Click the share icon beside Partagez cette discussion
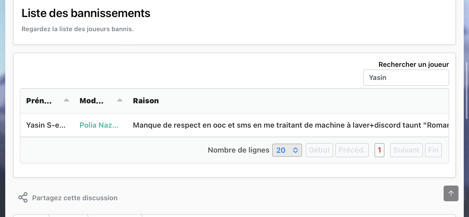This screenshot has width=469, height=217. click(x=23, y=197)
